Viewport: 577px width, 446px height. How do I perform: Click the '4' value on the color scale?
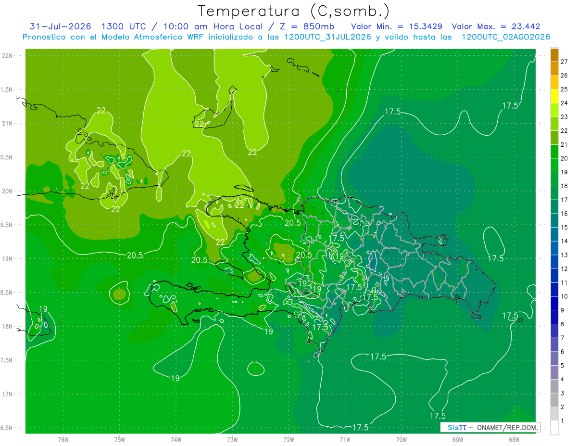click(x=563, y=380)
